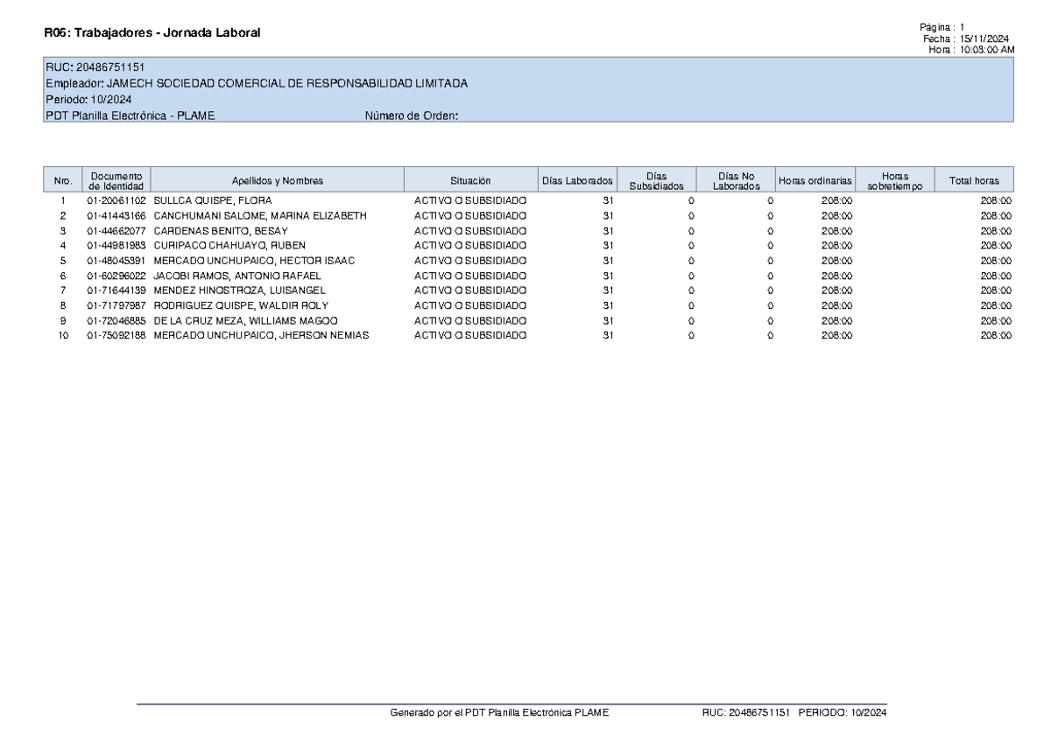Click the 'Número de Orden:' field label
The image size is (1051, 742).
(x=412, y=115)
